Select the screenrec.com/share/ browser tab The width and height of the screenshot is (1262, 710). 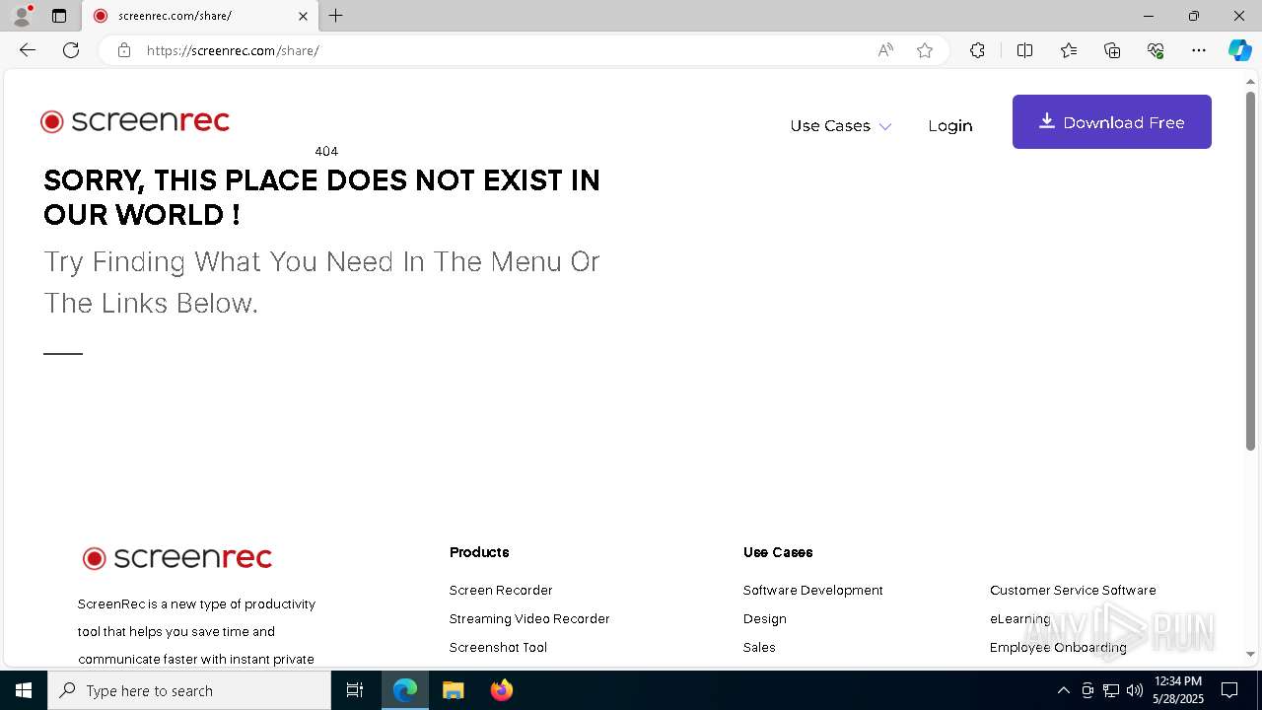[x=200, y=16]
